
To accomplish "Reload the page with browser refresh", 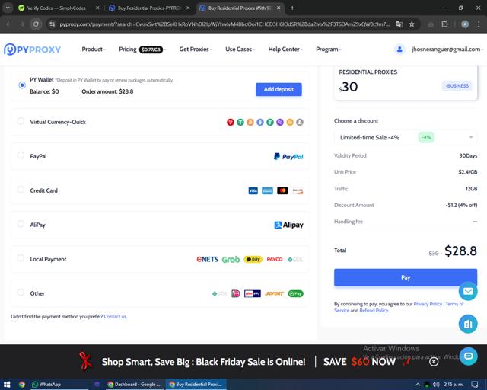I will tap(36, 24).
